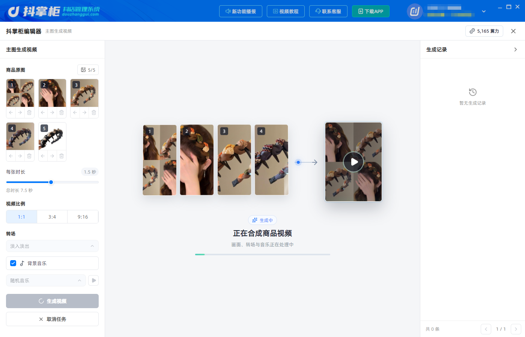525x337 pixels.
Task: Go to next page of records
Action: coord(516,329)
